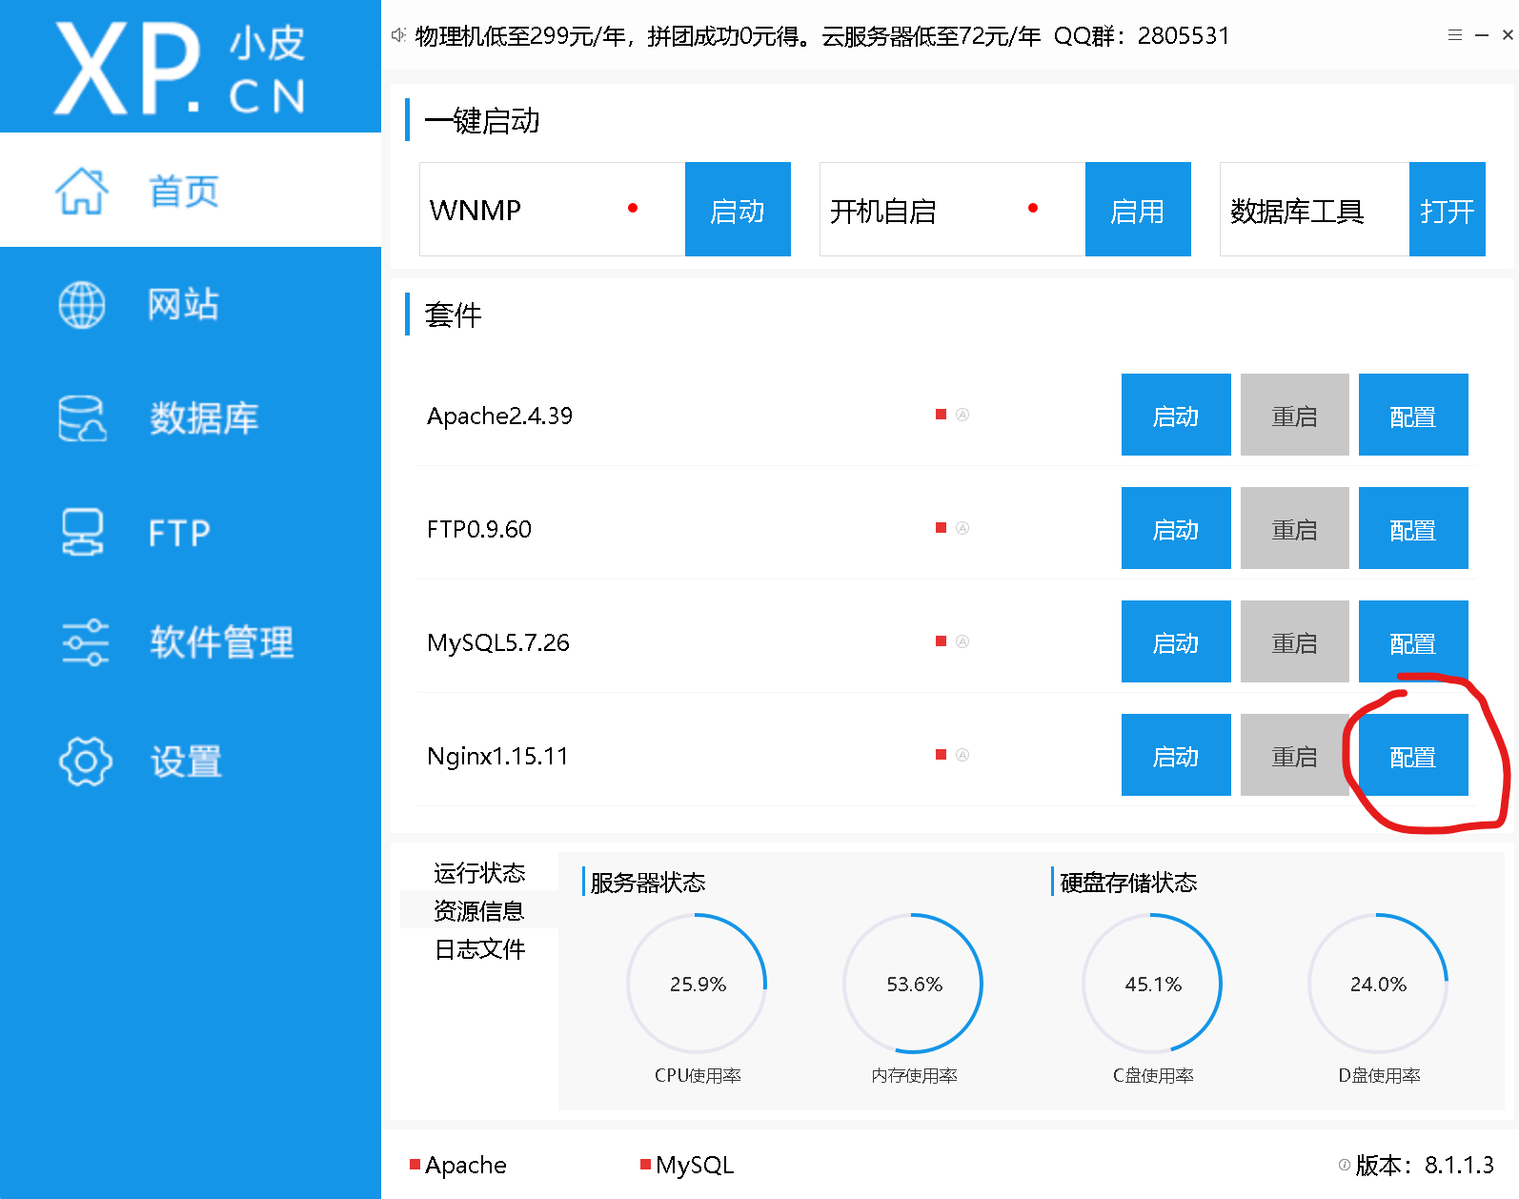Start FTP0.9.60
1519x1199 pixels.
click(1176, 528)
